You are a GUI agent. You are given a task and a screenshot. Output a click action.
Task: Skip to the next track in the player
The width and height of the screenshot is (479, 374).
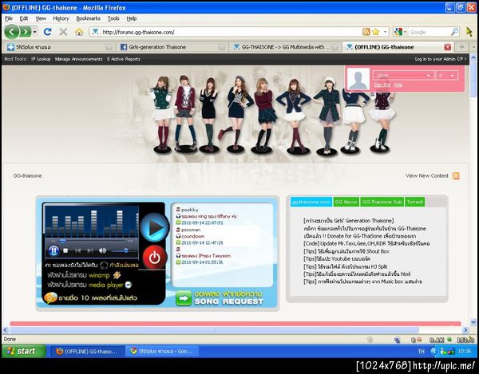pyautogui.click(x=89, y=250)
